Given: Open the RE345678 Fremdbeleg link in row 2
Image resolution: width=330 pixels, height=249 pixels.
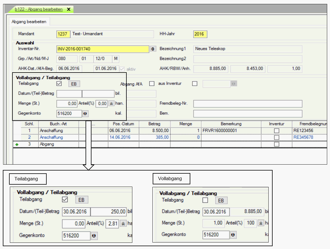Looking at the screenshot, I should point(303,137).
